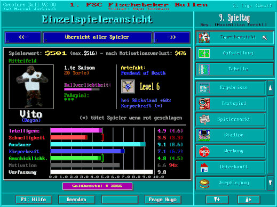Image resolution: width=277 pixels, height=207 pixels.
Task: Click the up-arrow plus button at bottom right
Action: 249,200
